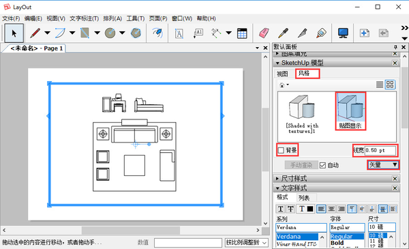Select the Shaded with textures style thumbnail

302,114
